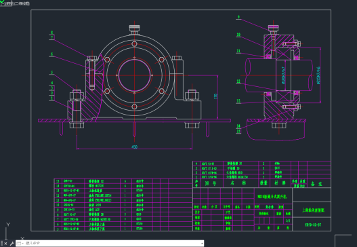Select balloon number 11 on the section view
Screen dimensions: 357x247
click(238, 51)
